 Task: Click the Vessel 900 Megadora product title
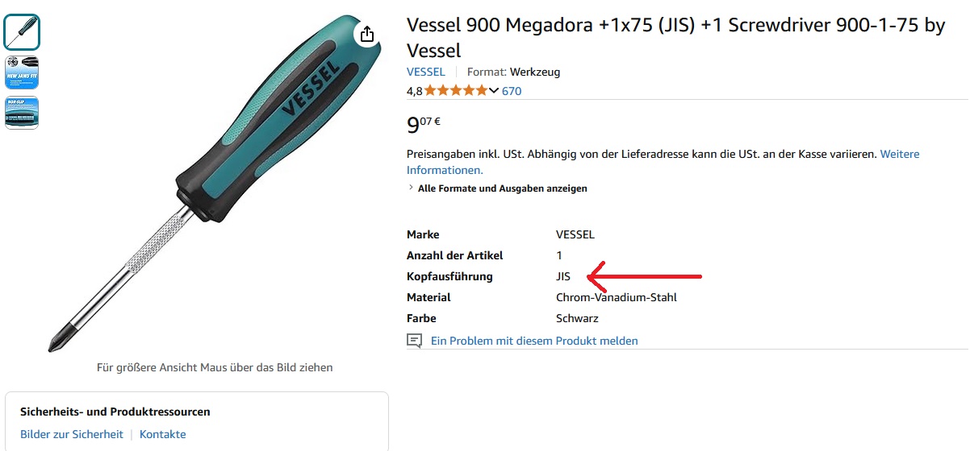coord(675,37)
